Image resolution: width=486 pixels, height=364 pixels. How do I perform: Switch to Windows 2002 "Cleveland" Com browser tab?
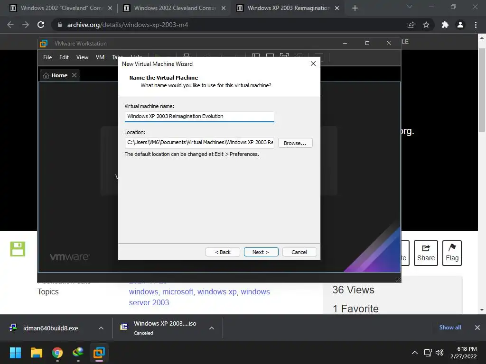tap(61, 8)
